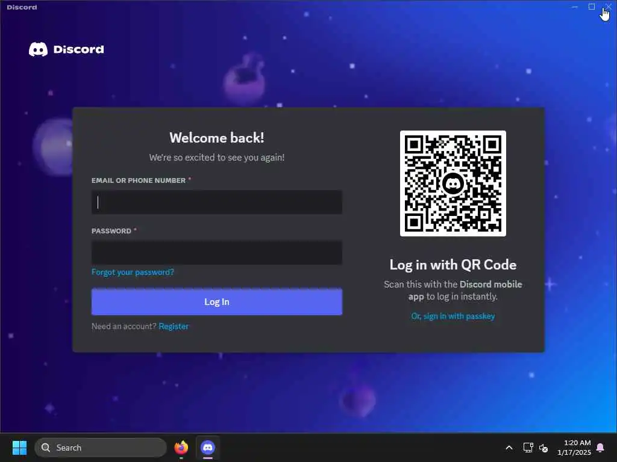
Task: Open Firefox from the taskbar
Action: 181,448
